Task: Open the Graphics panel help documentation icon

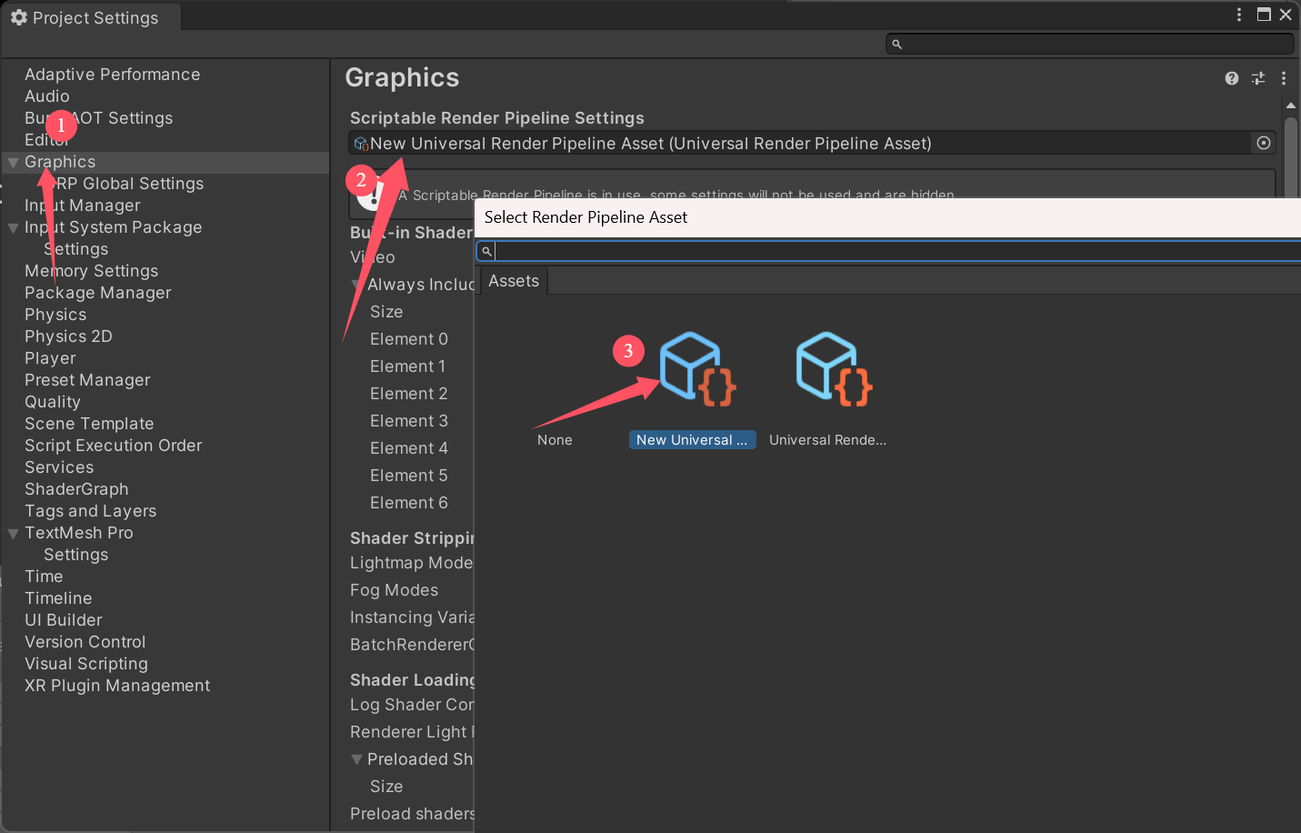Action: [x=1232, y=78]
